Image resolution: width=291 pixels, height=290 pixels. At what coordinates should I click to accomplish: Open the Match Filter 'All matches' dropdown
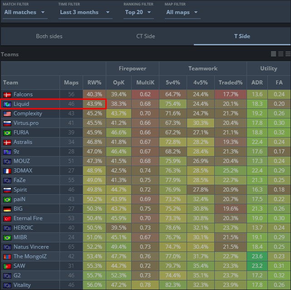(x=25, y=12)
